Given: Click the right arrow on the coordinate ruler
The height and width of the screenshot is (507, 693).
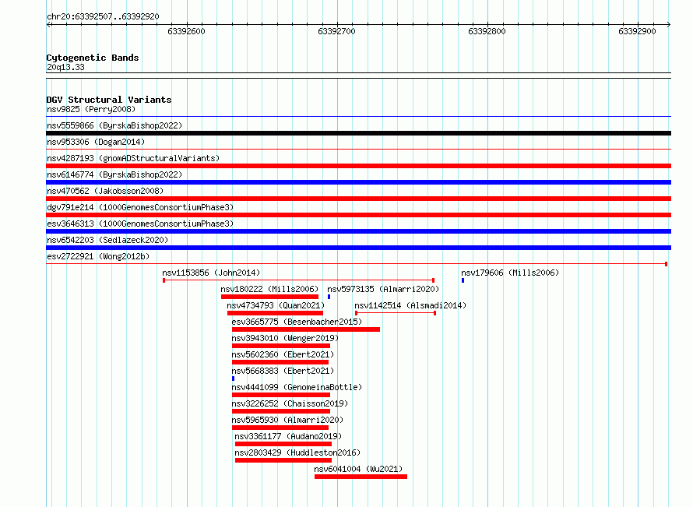Looking at the screenshot, I should point(669,24).
